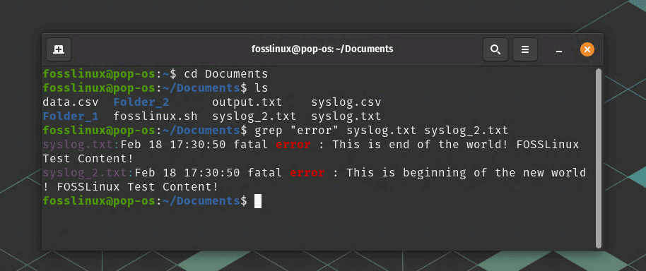646x271 pixels.
Task: Click the cursor at the final prompt
Action: [x=258, y=201]
